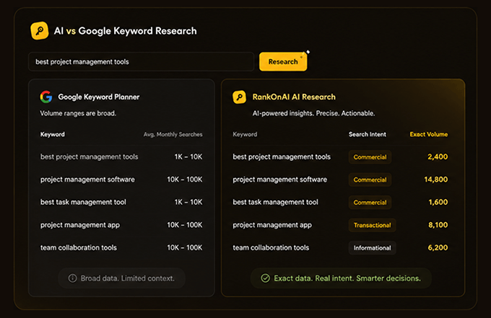Click the Avg. Monthly Searches column header
Image resolution: width=491 pixels, height=318 pixels.
tap(173, 134)
